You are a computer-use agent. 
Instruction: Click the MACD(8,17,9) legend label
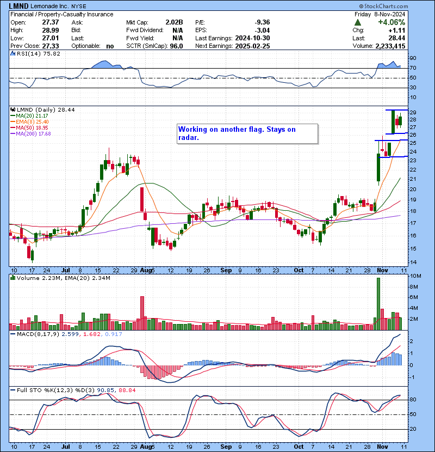coord(38,334)
